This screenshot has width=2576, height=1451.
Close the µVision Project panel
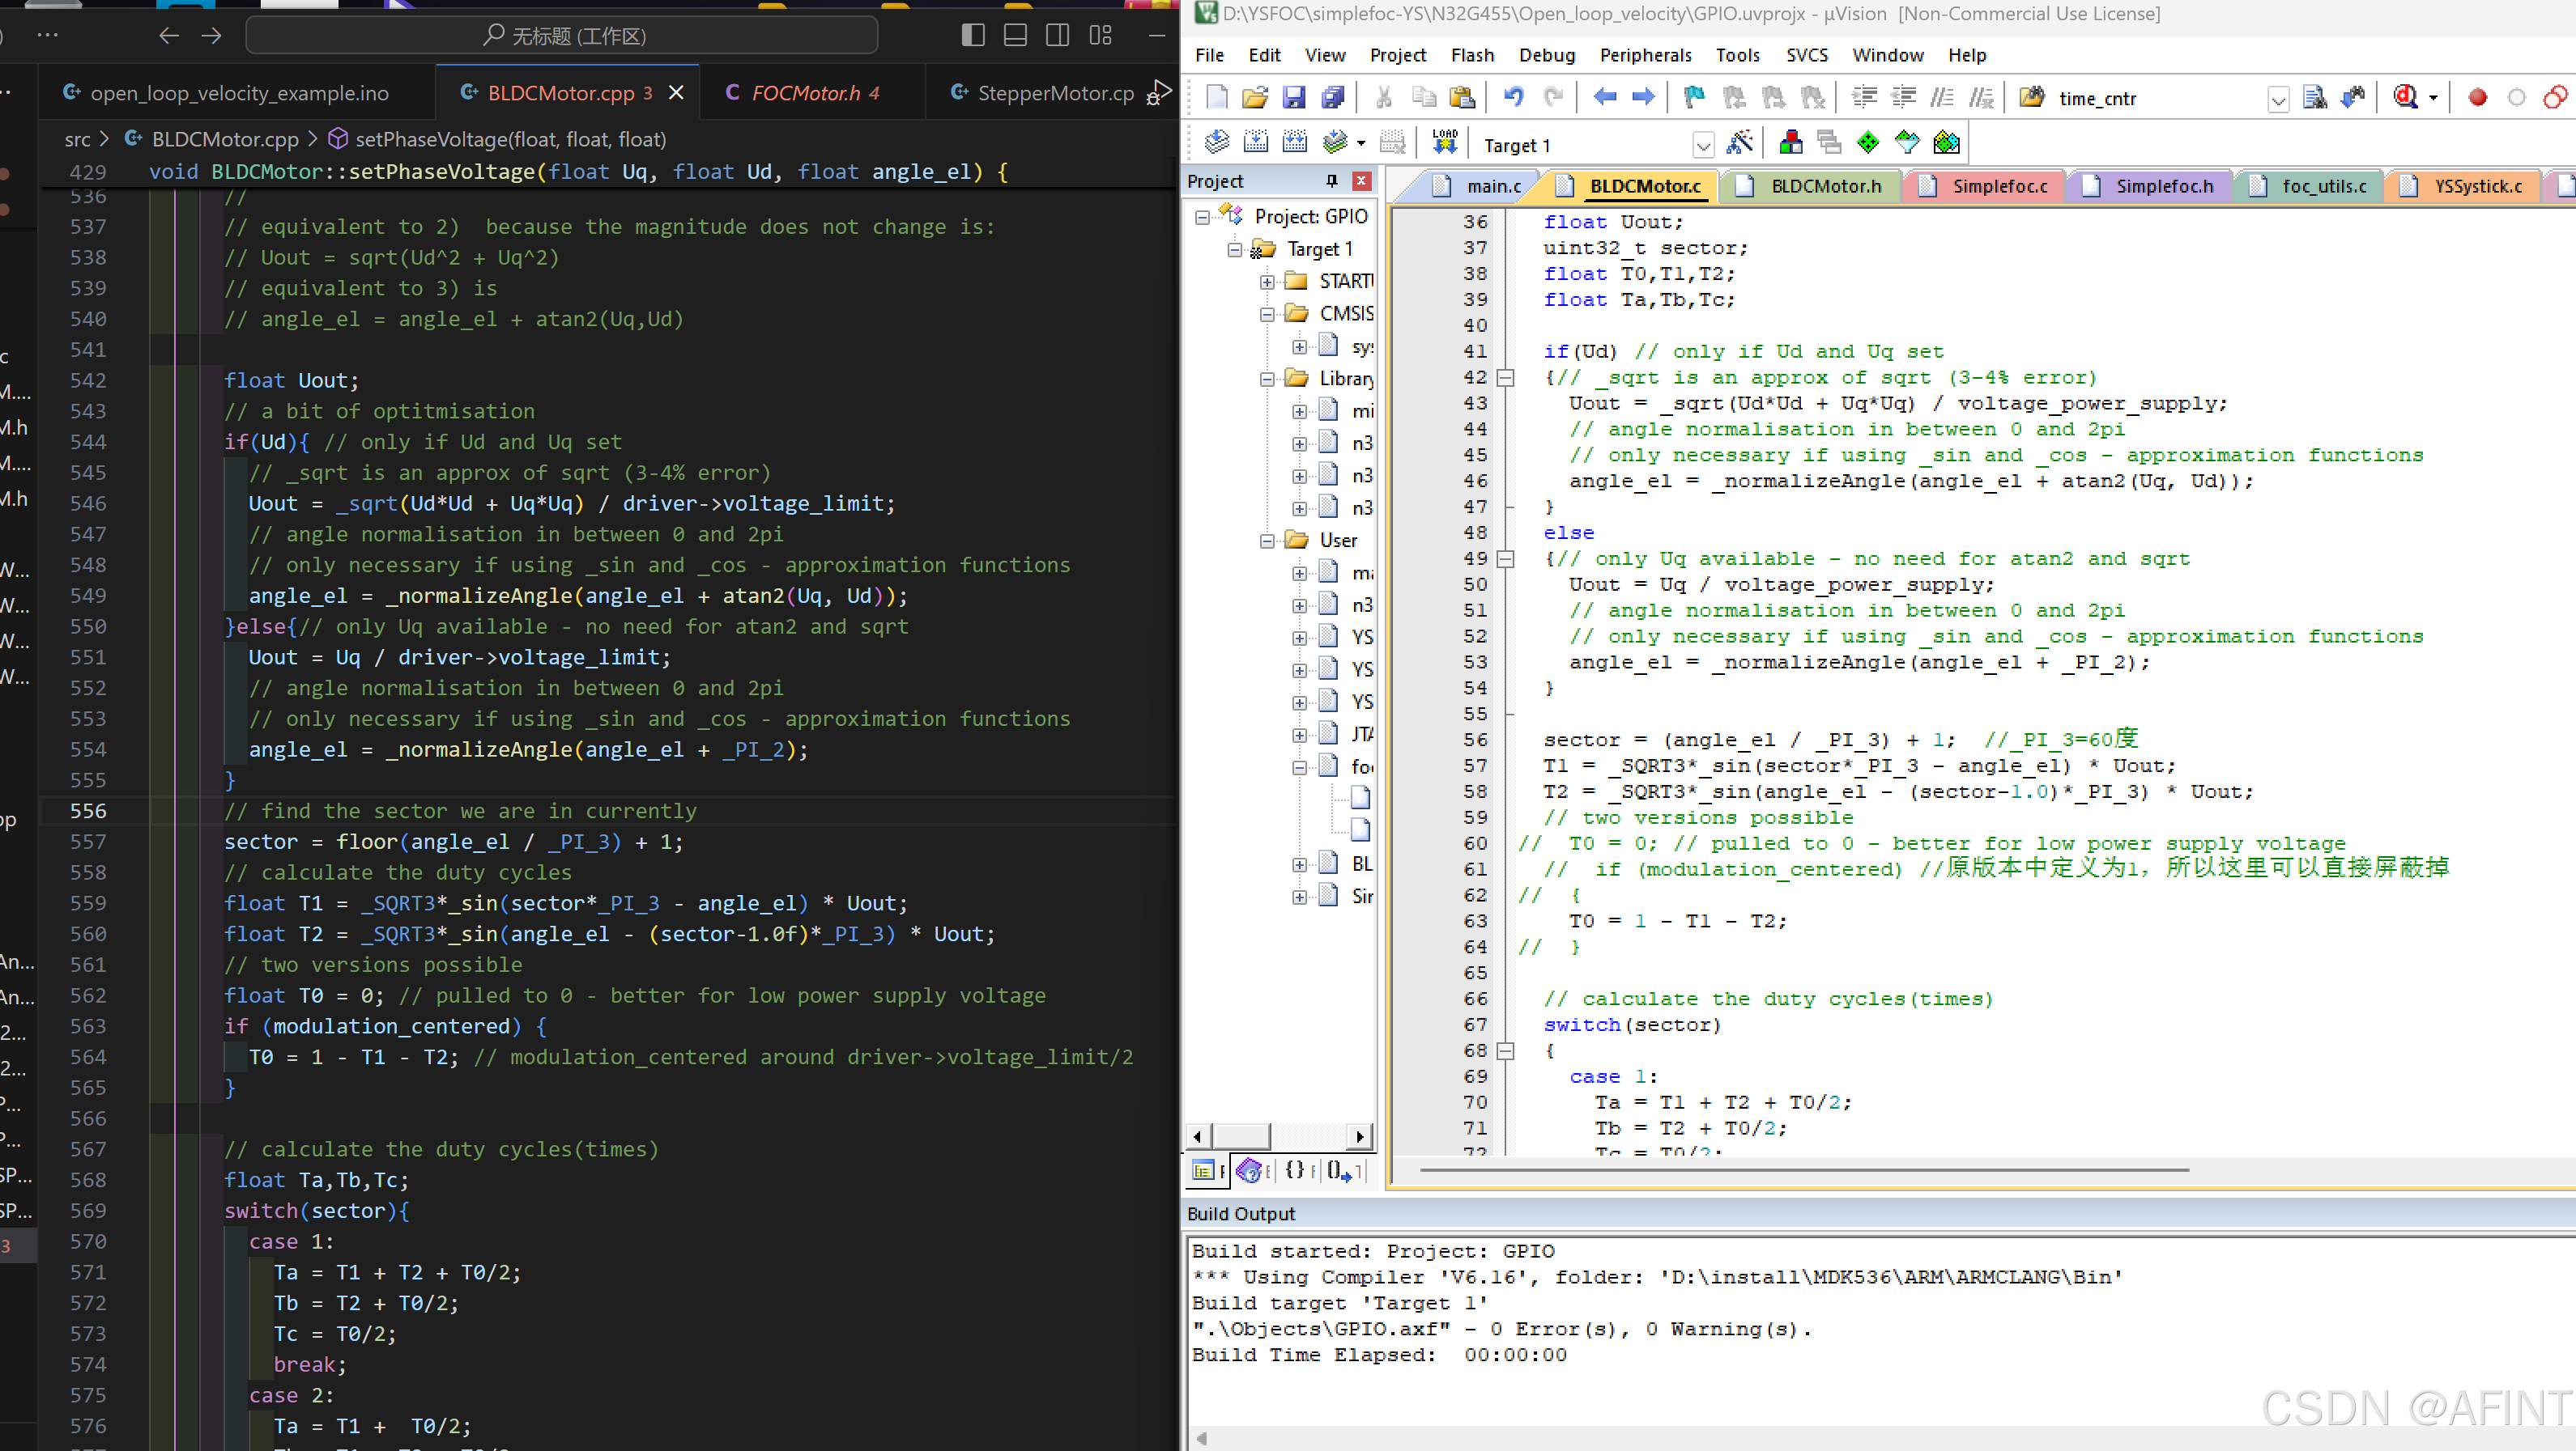pos(1361,181)
